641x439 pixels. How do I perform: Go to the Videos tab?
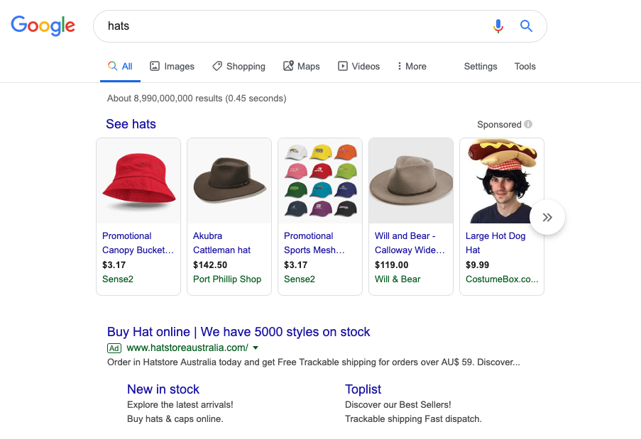tap(358, 66)
